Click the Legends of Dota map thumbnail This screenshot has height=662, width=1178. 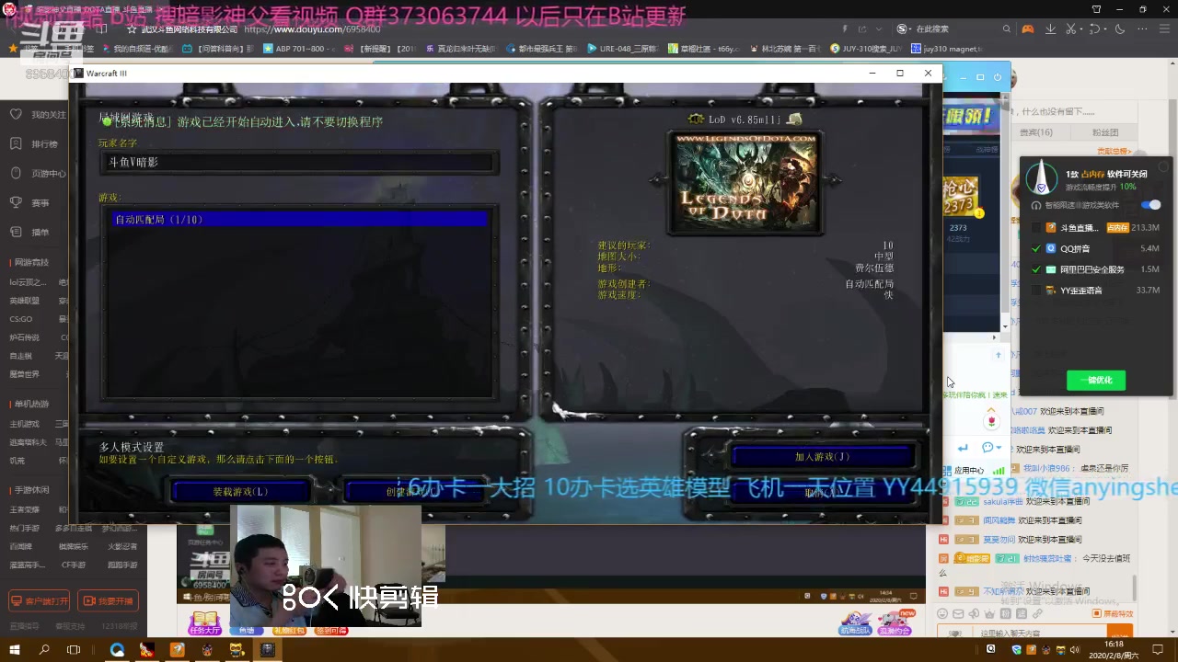coord(746,182)
